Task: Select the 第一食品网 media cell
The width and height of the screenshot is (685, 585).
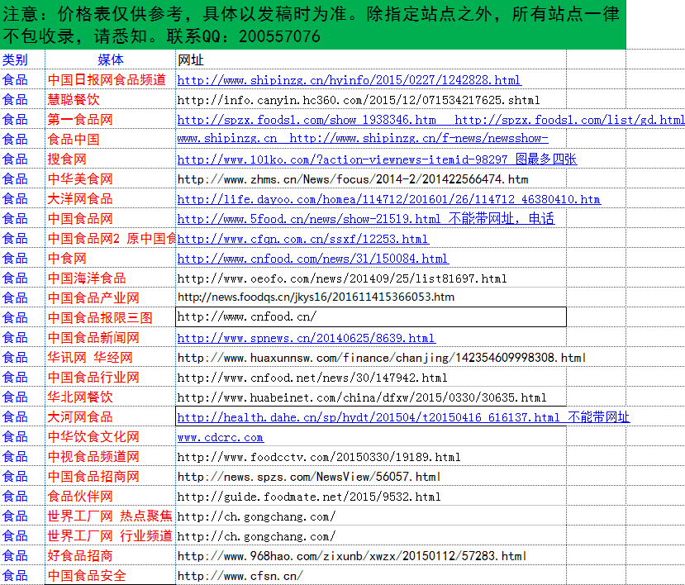Action: click(110, 120)
